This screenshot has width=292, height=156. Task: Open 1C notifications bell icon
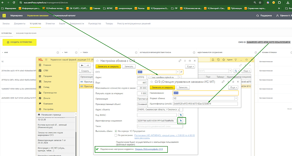213,60
